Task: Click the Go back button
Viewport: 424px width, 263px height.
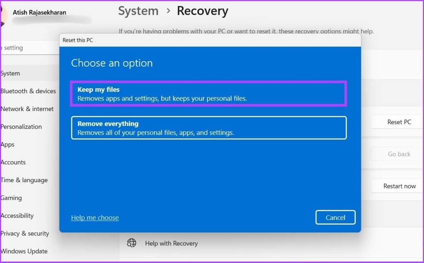Action: pyautogui.click(x=399, y=154)
